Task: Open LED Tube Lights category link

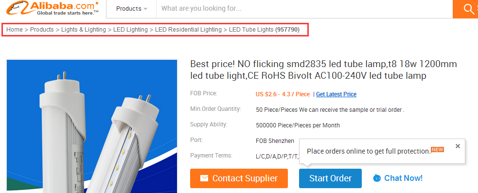Action: pos(251,30)
